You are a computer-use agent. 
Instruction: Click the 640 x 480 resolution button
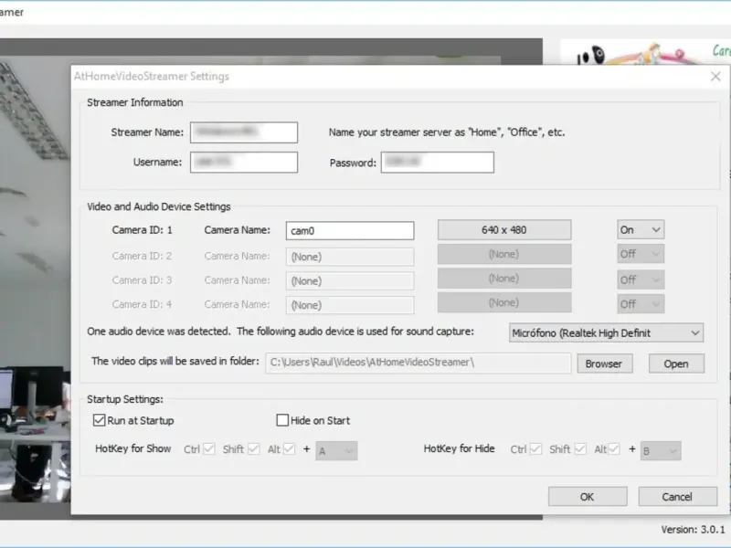click(504, 230)
